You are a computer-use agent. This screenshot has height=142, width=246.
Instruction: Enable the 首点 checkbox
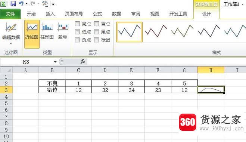point(96,24)
